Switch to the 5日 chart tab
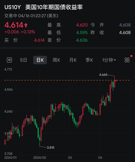135x162 pixels. [23, 60]
